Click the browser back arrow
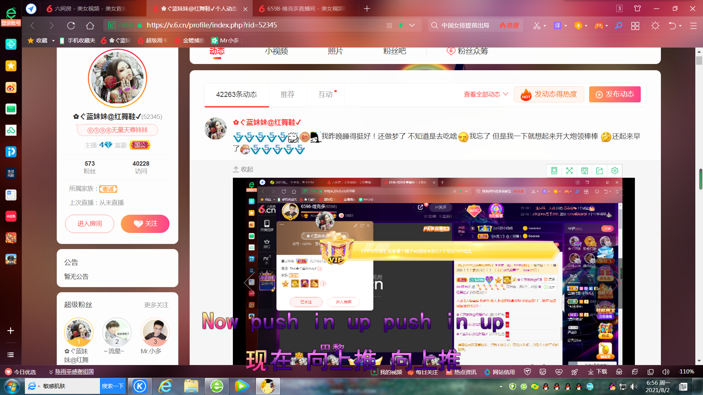 [x=32, y=25]
